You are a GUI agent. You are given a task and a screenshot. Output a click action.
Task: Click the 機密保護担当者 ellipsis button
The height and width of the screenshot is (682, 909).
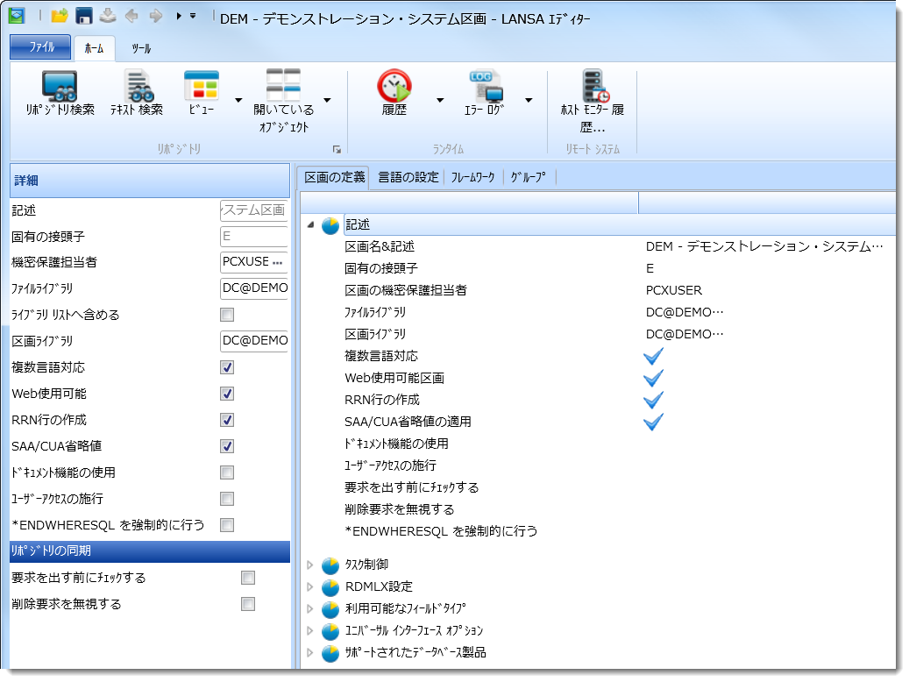coord(278,263)
